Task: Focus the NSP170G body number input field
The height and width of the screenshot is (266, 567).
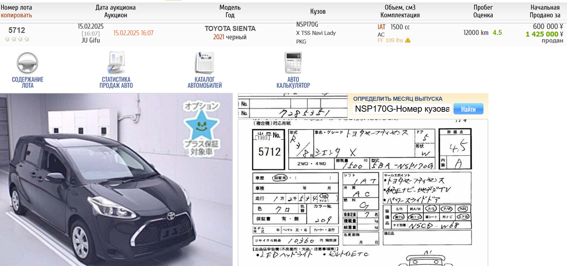Action: point(402,109)
